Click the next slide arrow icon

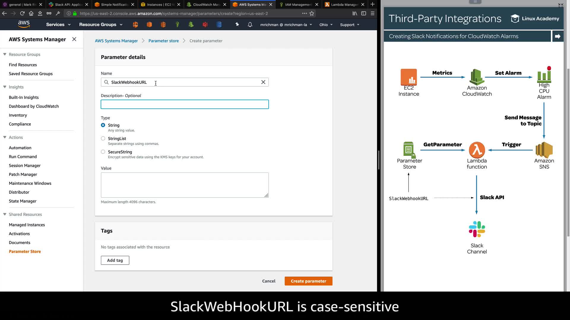[x=558, y=36]
